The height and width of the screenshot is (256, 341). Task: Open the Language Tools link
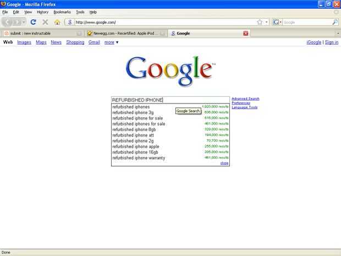pyautogui.click(x=244, y=107)
